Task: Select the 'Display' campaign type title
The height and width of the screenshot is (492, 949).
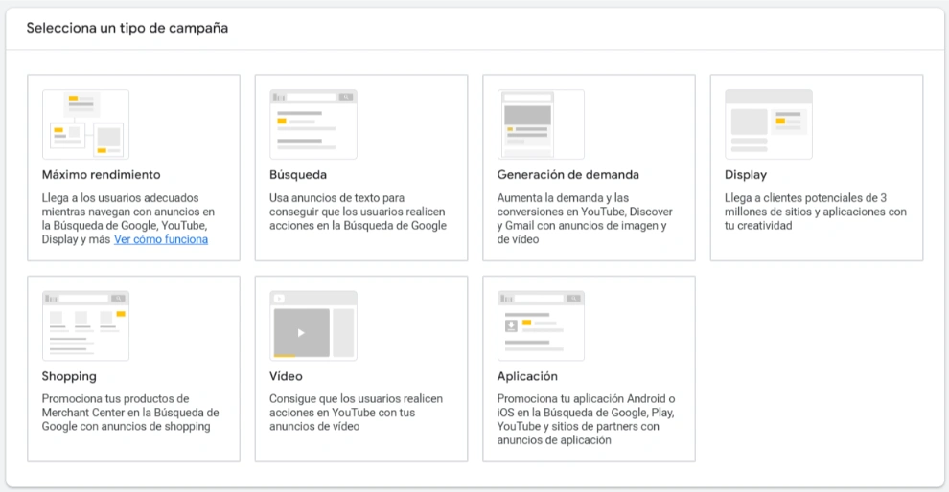Action: point(746,175)
